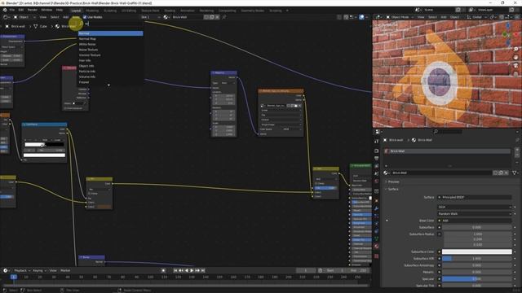Click the Subsurface Color white swatch
The image size is (522, 293).
[476, 251]
